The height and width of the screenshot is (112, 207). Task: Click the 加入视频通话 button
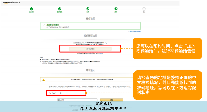point(90,49)
